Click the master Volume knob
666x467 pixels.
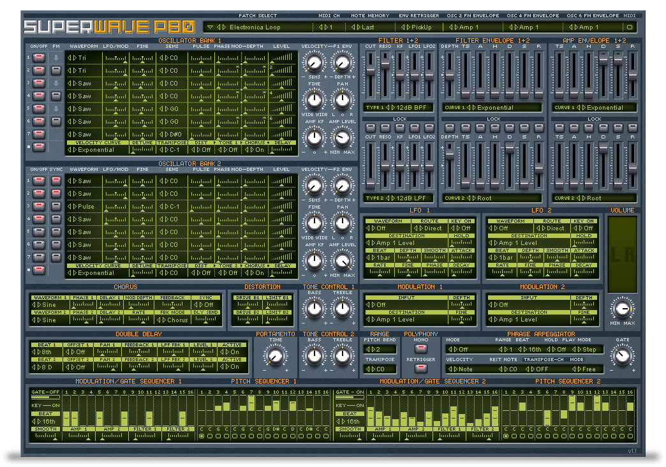point(622,309)
